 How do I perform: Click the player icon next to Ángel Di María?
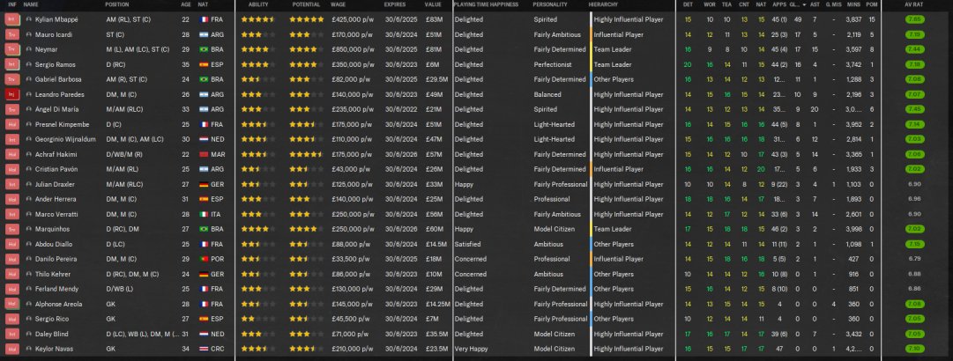pos(28,109)
